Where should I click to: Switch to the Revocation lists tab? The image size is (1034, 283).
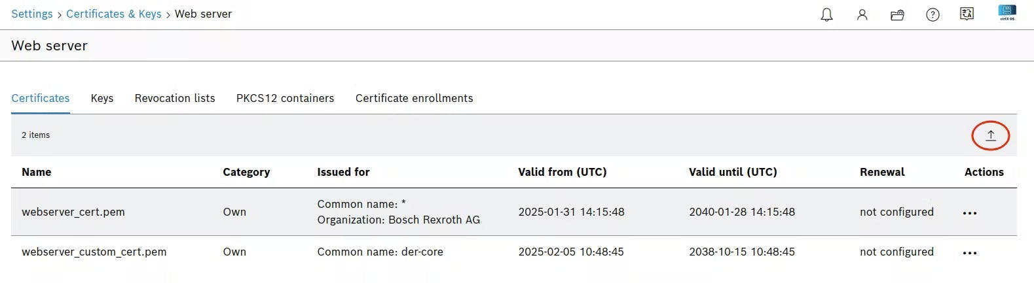pos(175,98)
